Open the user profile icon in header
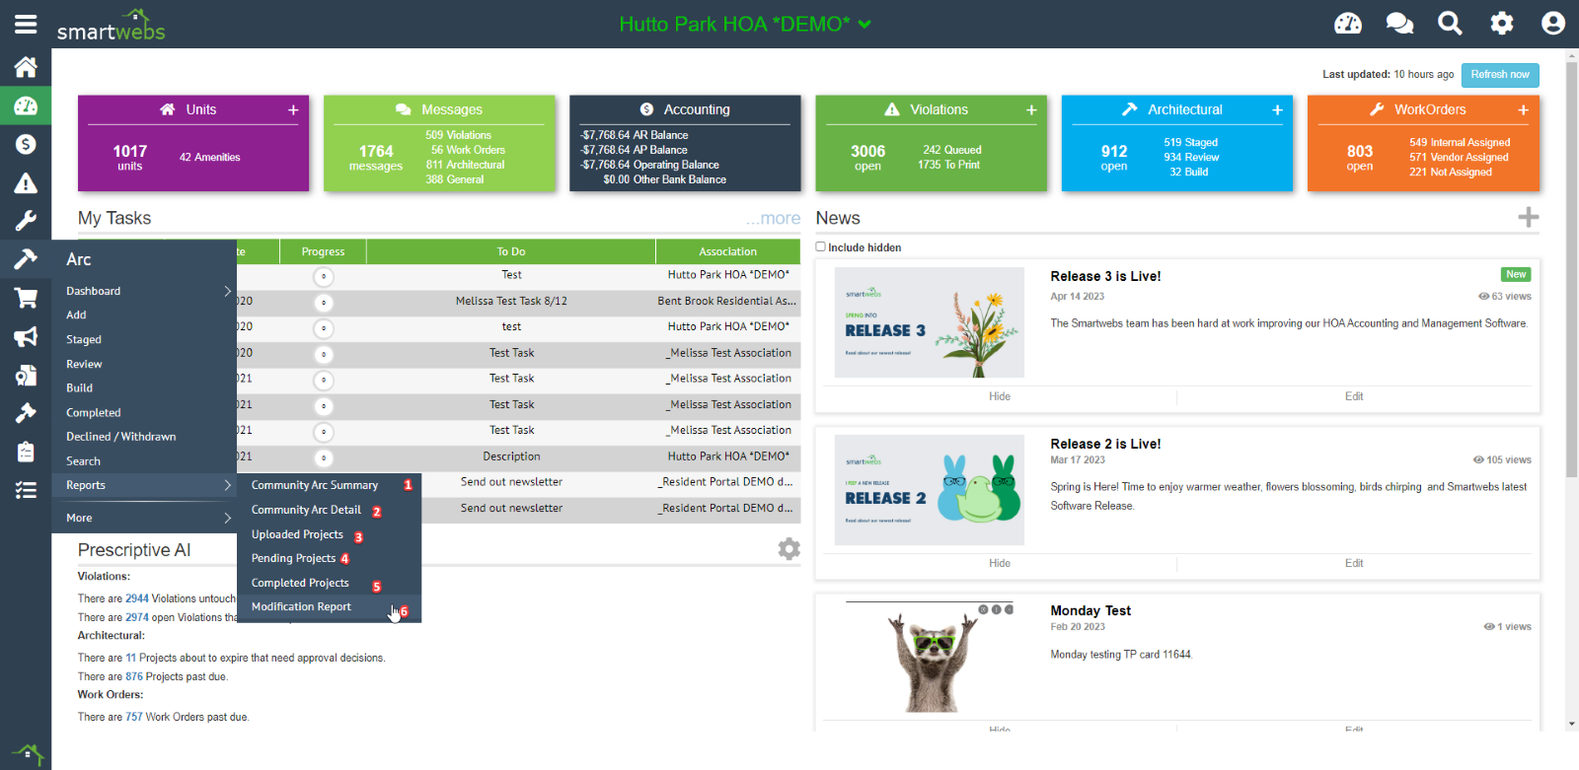The height and width of the screenshot is (770, 1579). [1553, 24]
